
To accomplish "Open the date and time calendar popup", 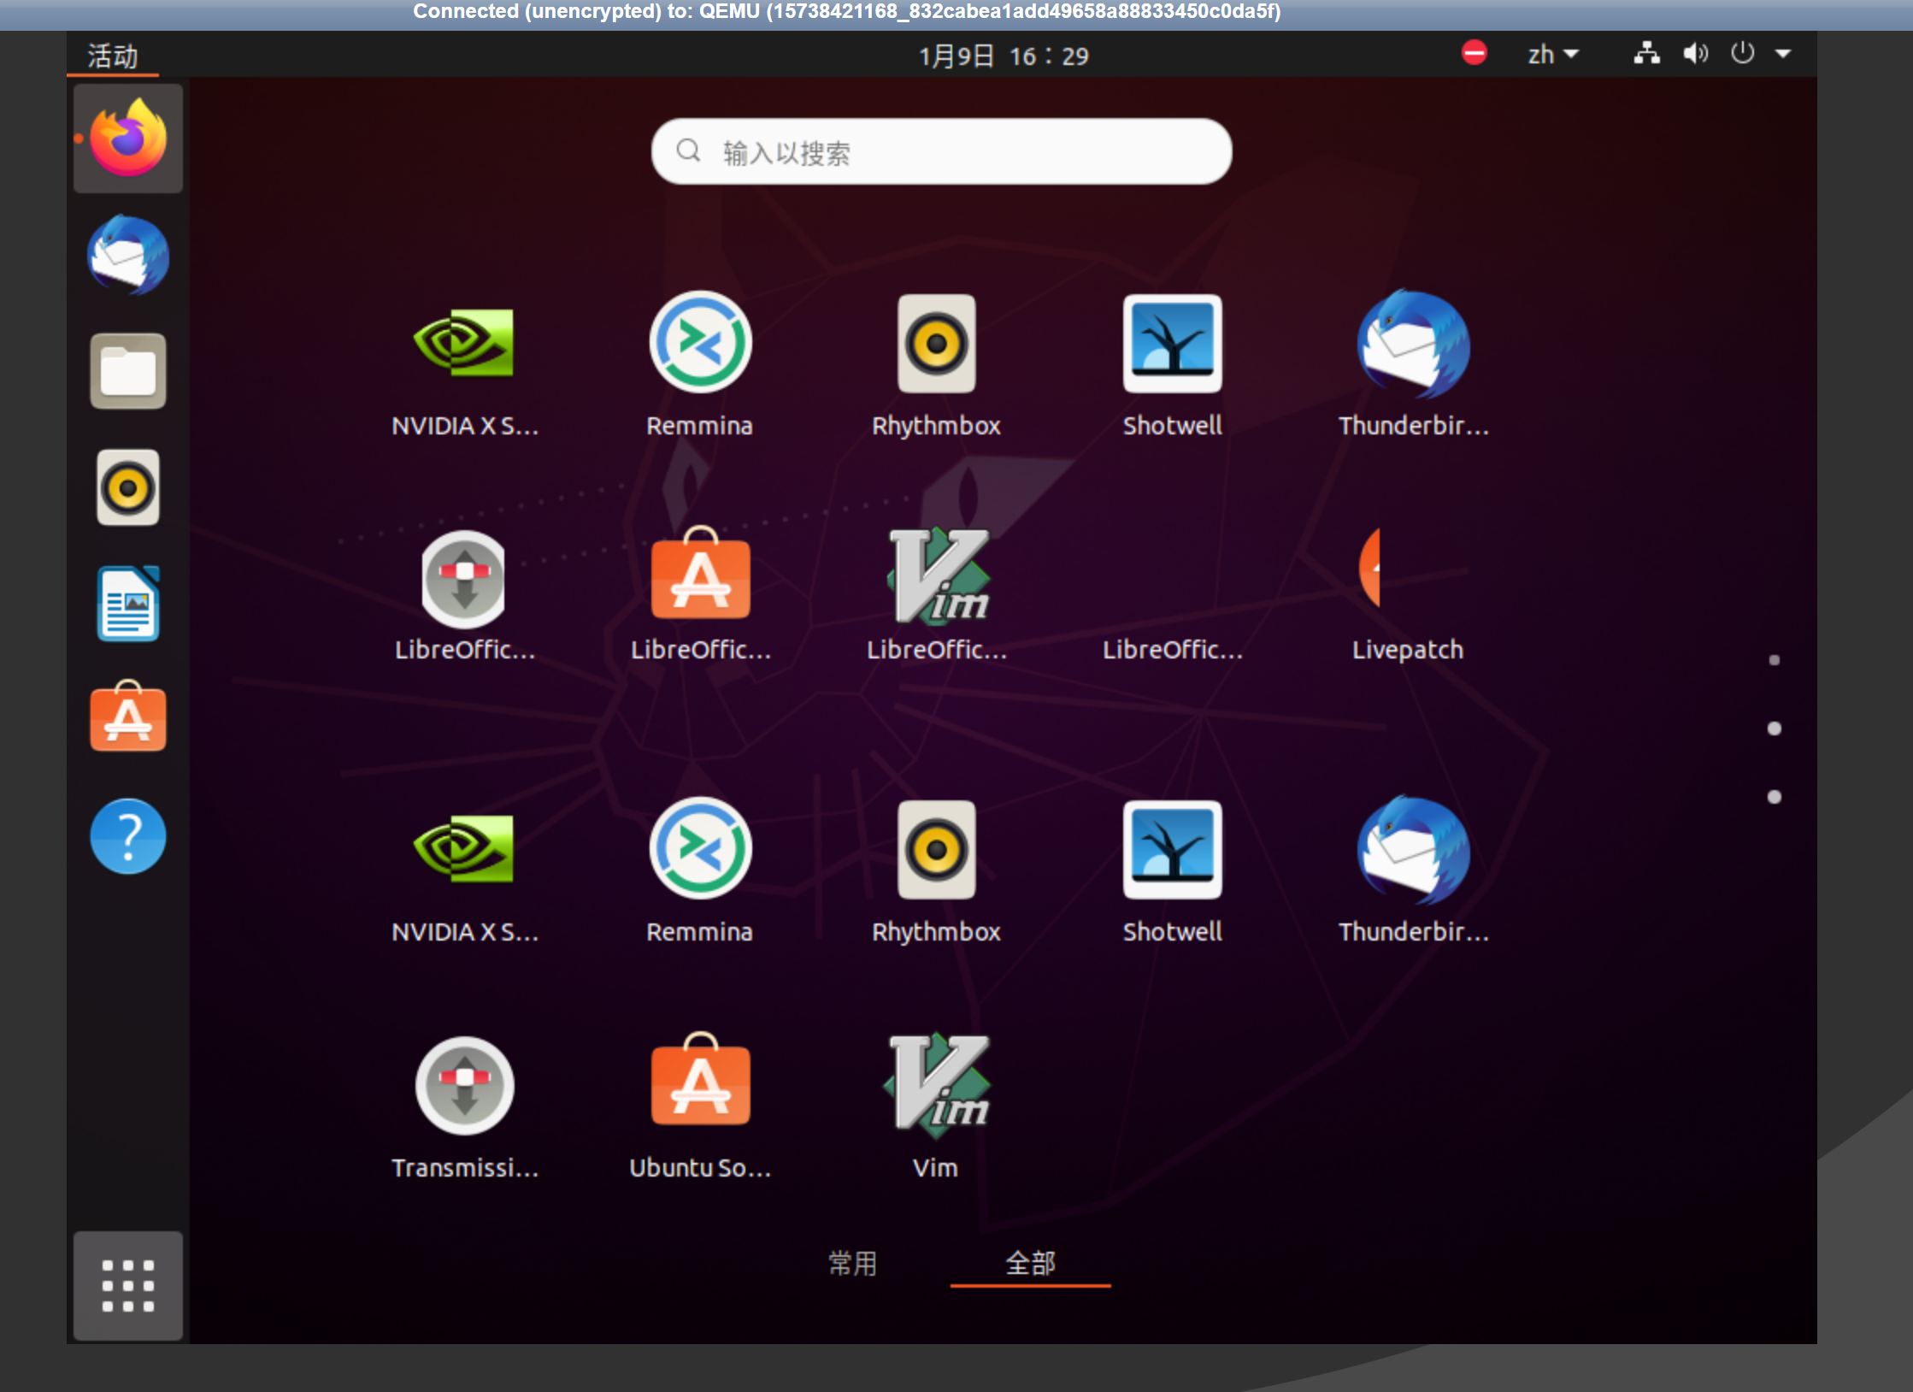I will [1004, 56].
